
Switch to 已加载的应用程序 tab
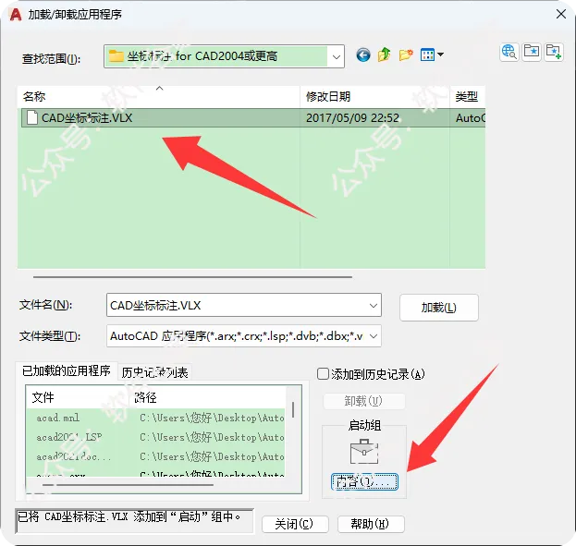(x=67, y=370)
